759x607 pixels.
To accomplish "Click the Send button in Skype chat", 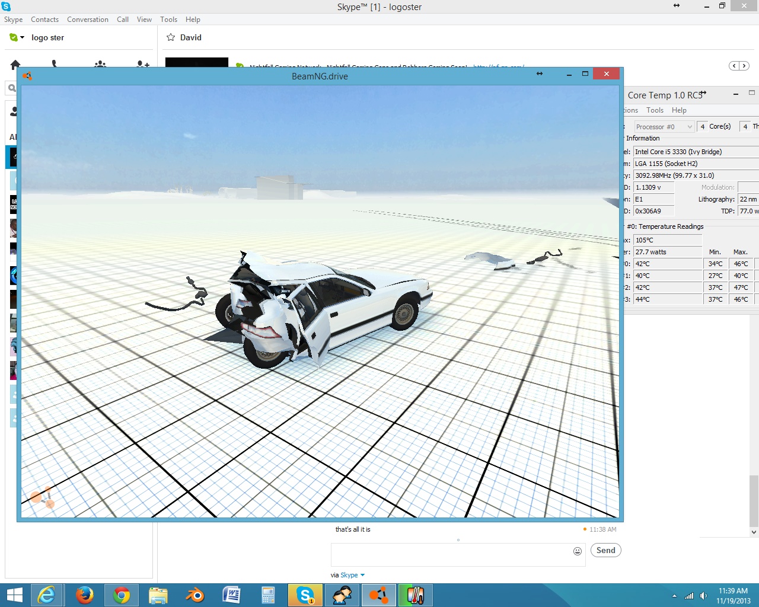I will pyautogui.click(x=606, y=551).
